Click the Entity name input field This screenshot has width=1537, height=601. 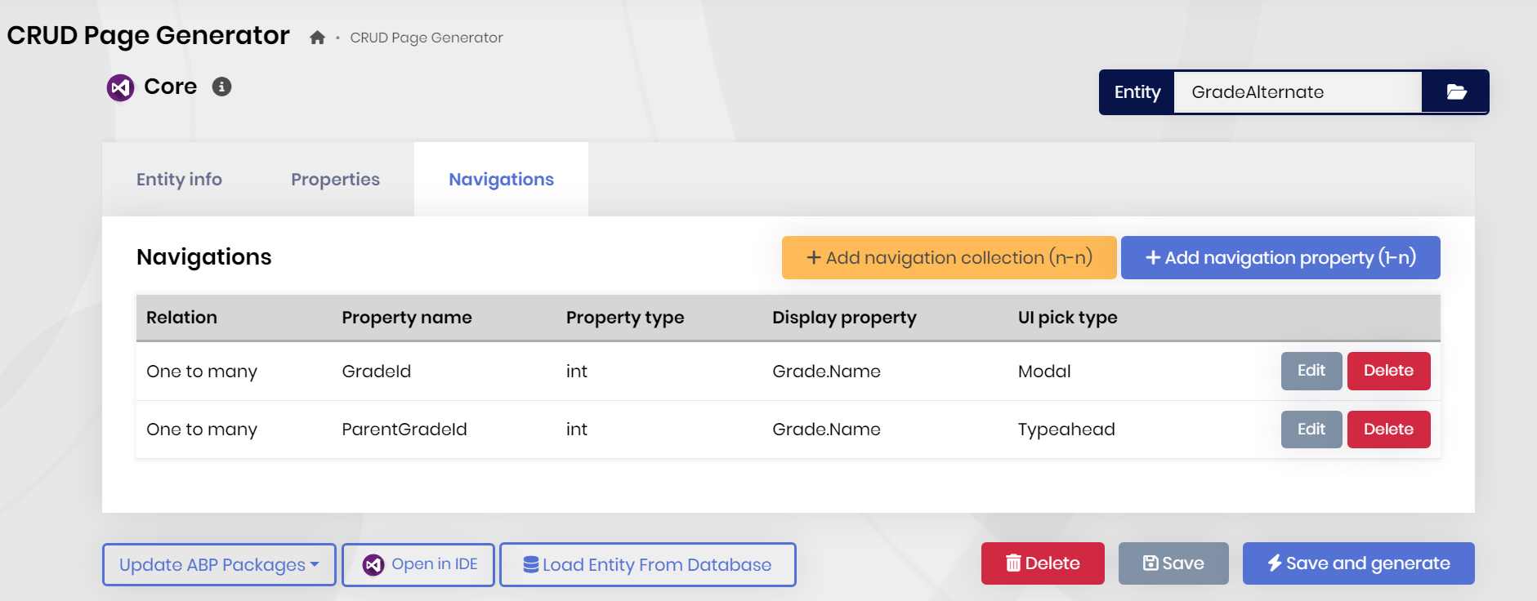pos(1297,92)
